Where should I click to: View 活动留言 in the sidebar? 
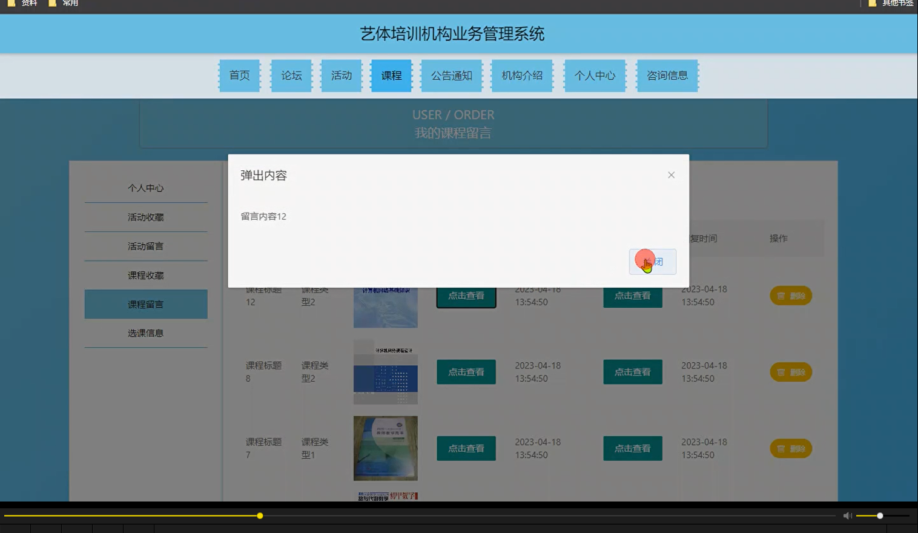[x=145, y=246]
